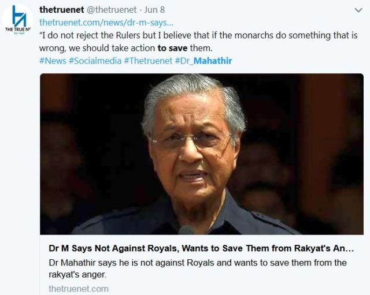The height and width of the screenshot is (295, 370).
Task: Select 'THE TRUE N' logo caption under avatar
Action: (x=18, y=29)
